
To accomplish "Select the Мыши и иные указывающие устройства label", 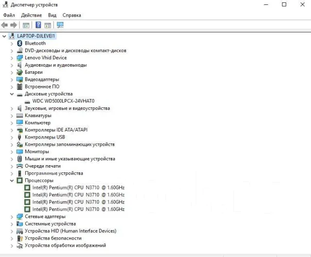I will coord(70,159).
